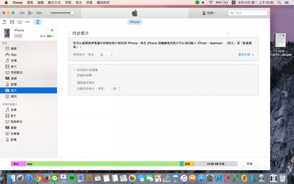Viewport: 294px width, 184px height.
Task: Open Firefox from the Dock
Action: tap(46, 178)
